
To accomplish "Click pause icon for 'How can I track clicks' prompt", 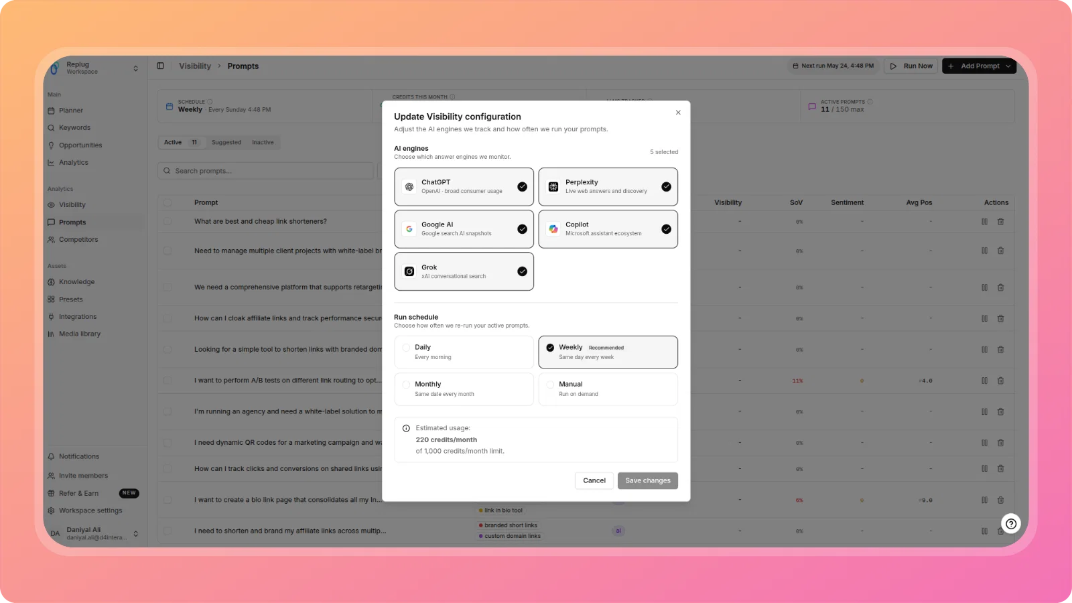I will point(984,469).
